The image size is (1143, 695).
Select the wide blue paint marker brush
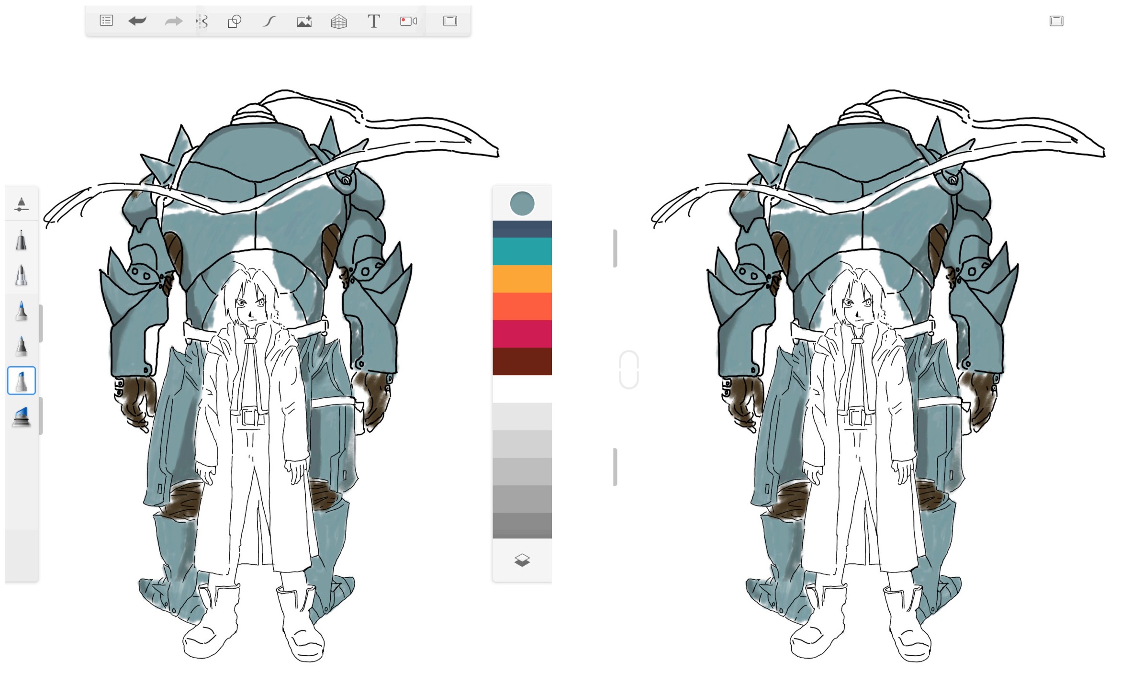pos(22,416)
